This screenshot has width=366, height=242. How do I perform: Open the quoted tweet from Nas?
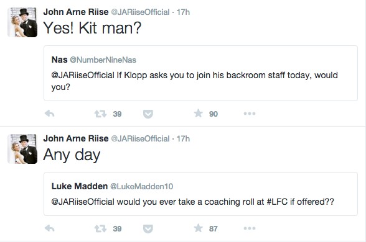[x=200, y=73]
